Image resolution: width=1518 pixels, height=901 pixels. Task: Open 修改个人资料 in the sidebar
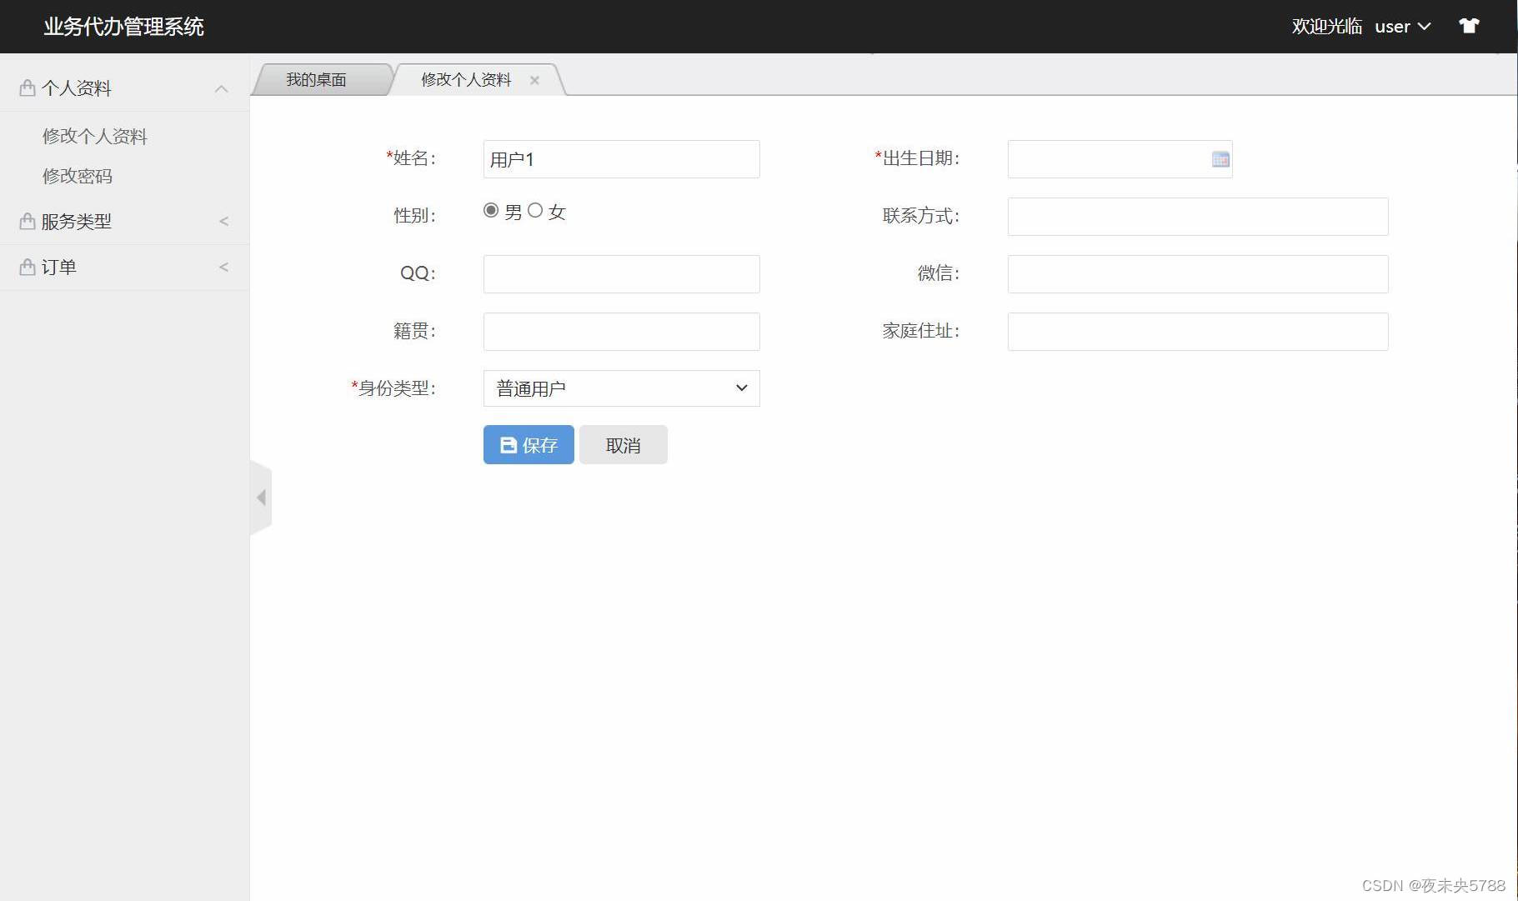(95, 136)
